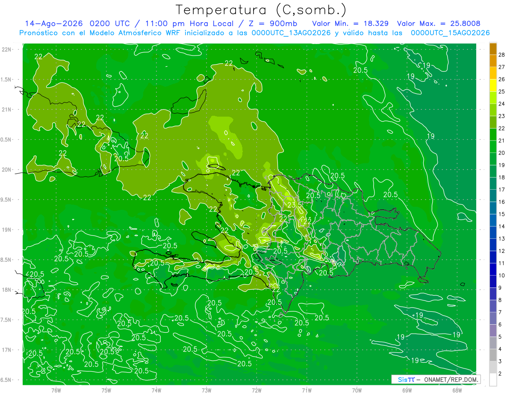Click the "75W" longitude axis label

pos(106,390)
